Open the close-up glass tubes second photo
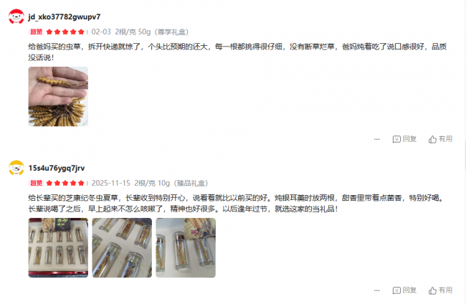This screenshot has width=466, height=304. tap(122, 248)
